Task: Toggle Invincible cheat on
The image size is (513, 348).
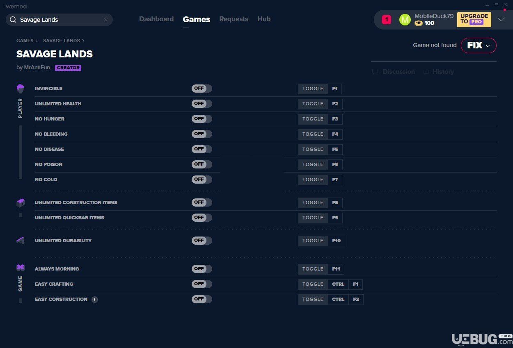Action: pyautogui.click(x=202, y=89)
